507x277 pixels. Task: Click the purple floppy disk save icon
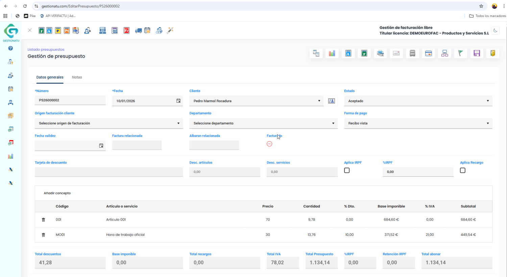coord(477,53)
